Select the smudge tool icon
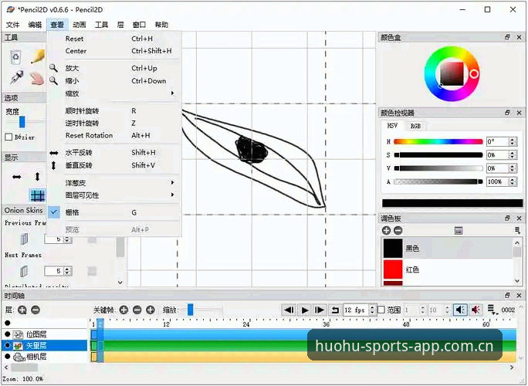Image resolution: width=528 pixels, height=386 pixels. 37,78
